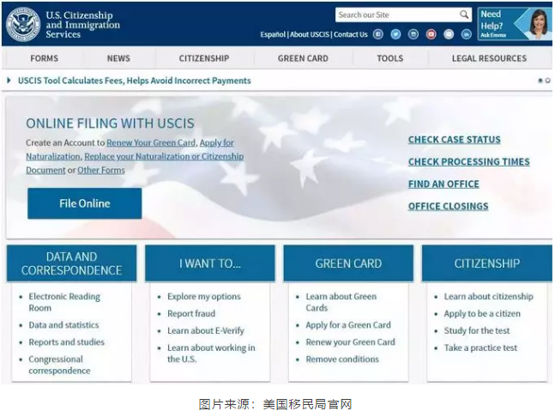
Task: Open the Forms menu
Action: point(45,58)
